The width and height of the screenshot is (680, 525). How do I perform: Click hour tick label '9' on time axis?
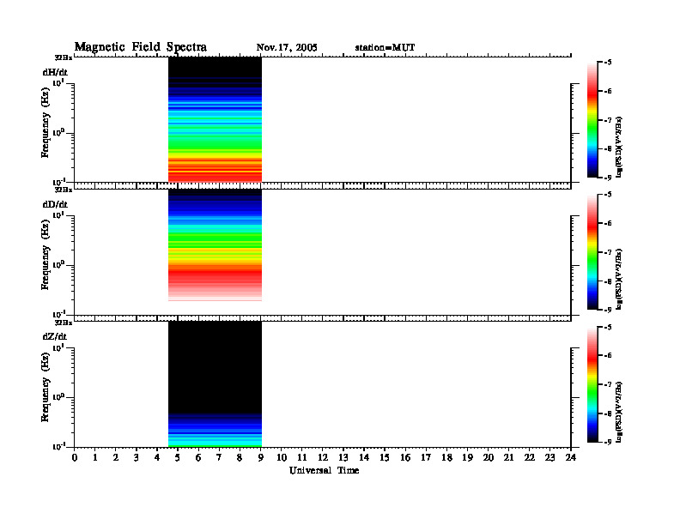pos(261,457)
